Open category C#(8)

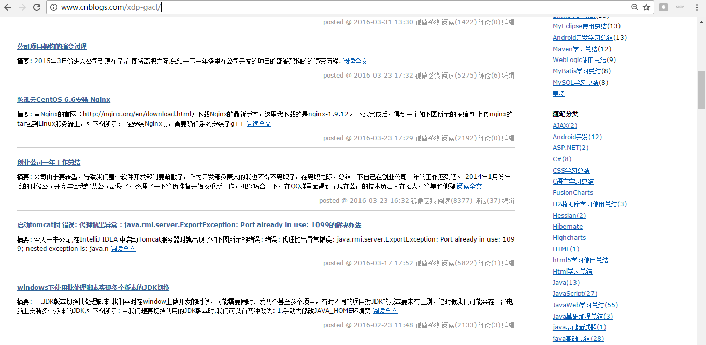pos(562,159)
